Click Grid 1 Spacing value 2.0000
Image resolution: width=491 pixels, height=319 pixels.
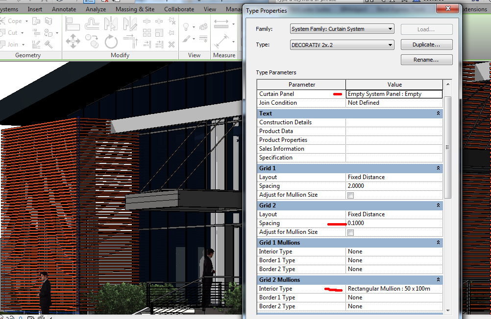pyautogui.click(x=394, y=186)
